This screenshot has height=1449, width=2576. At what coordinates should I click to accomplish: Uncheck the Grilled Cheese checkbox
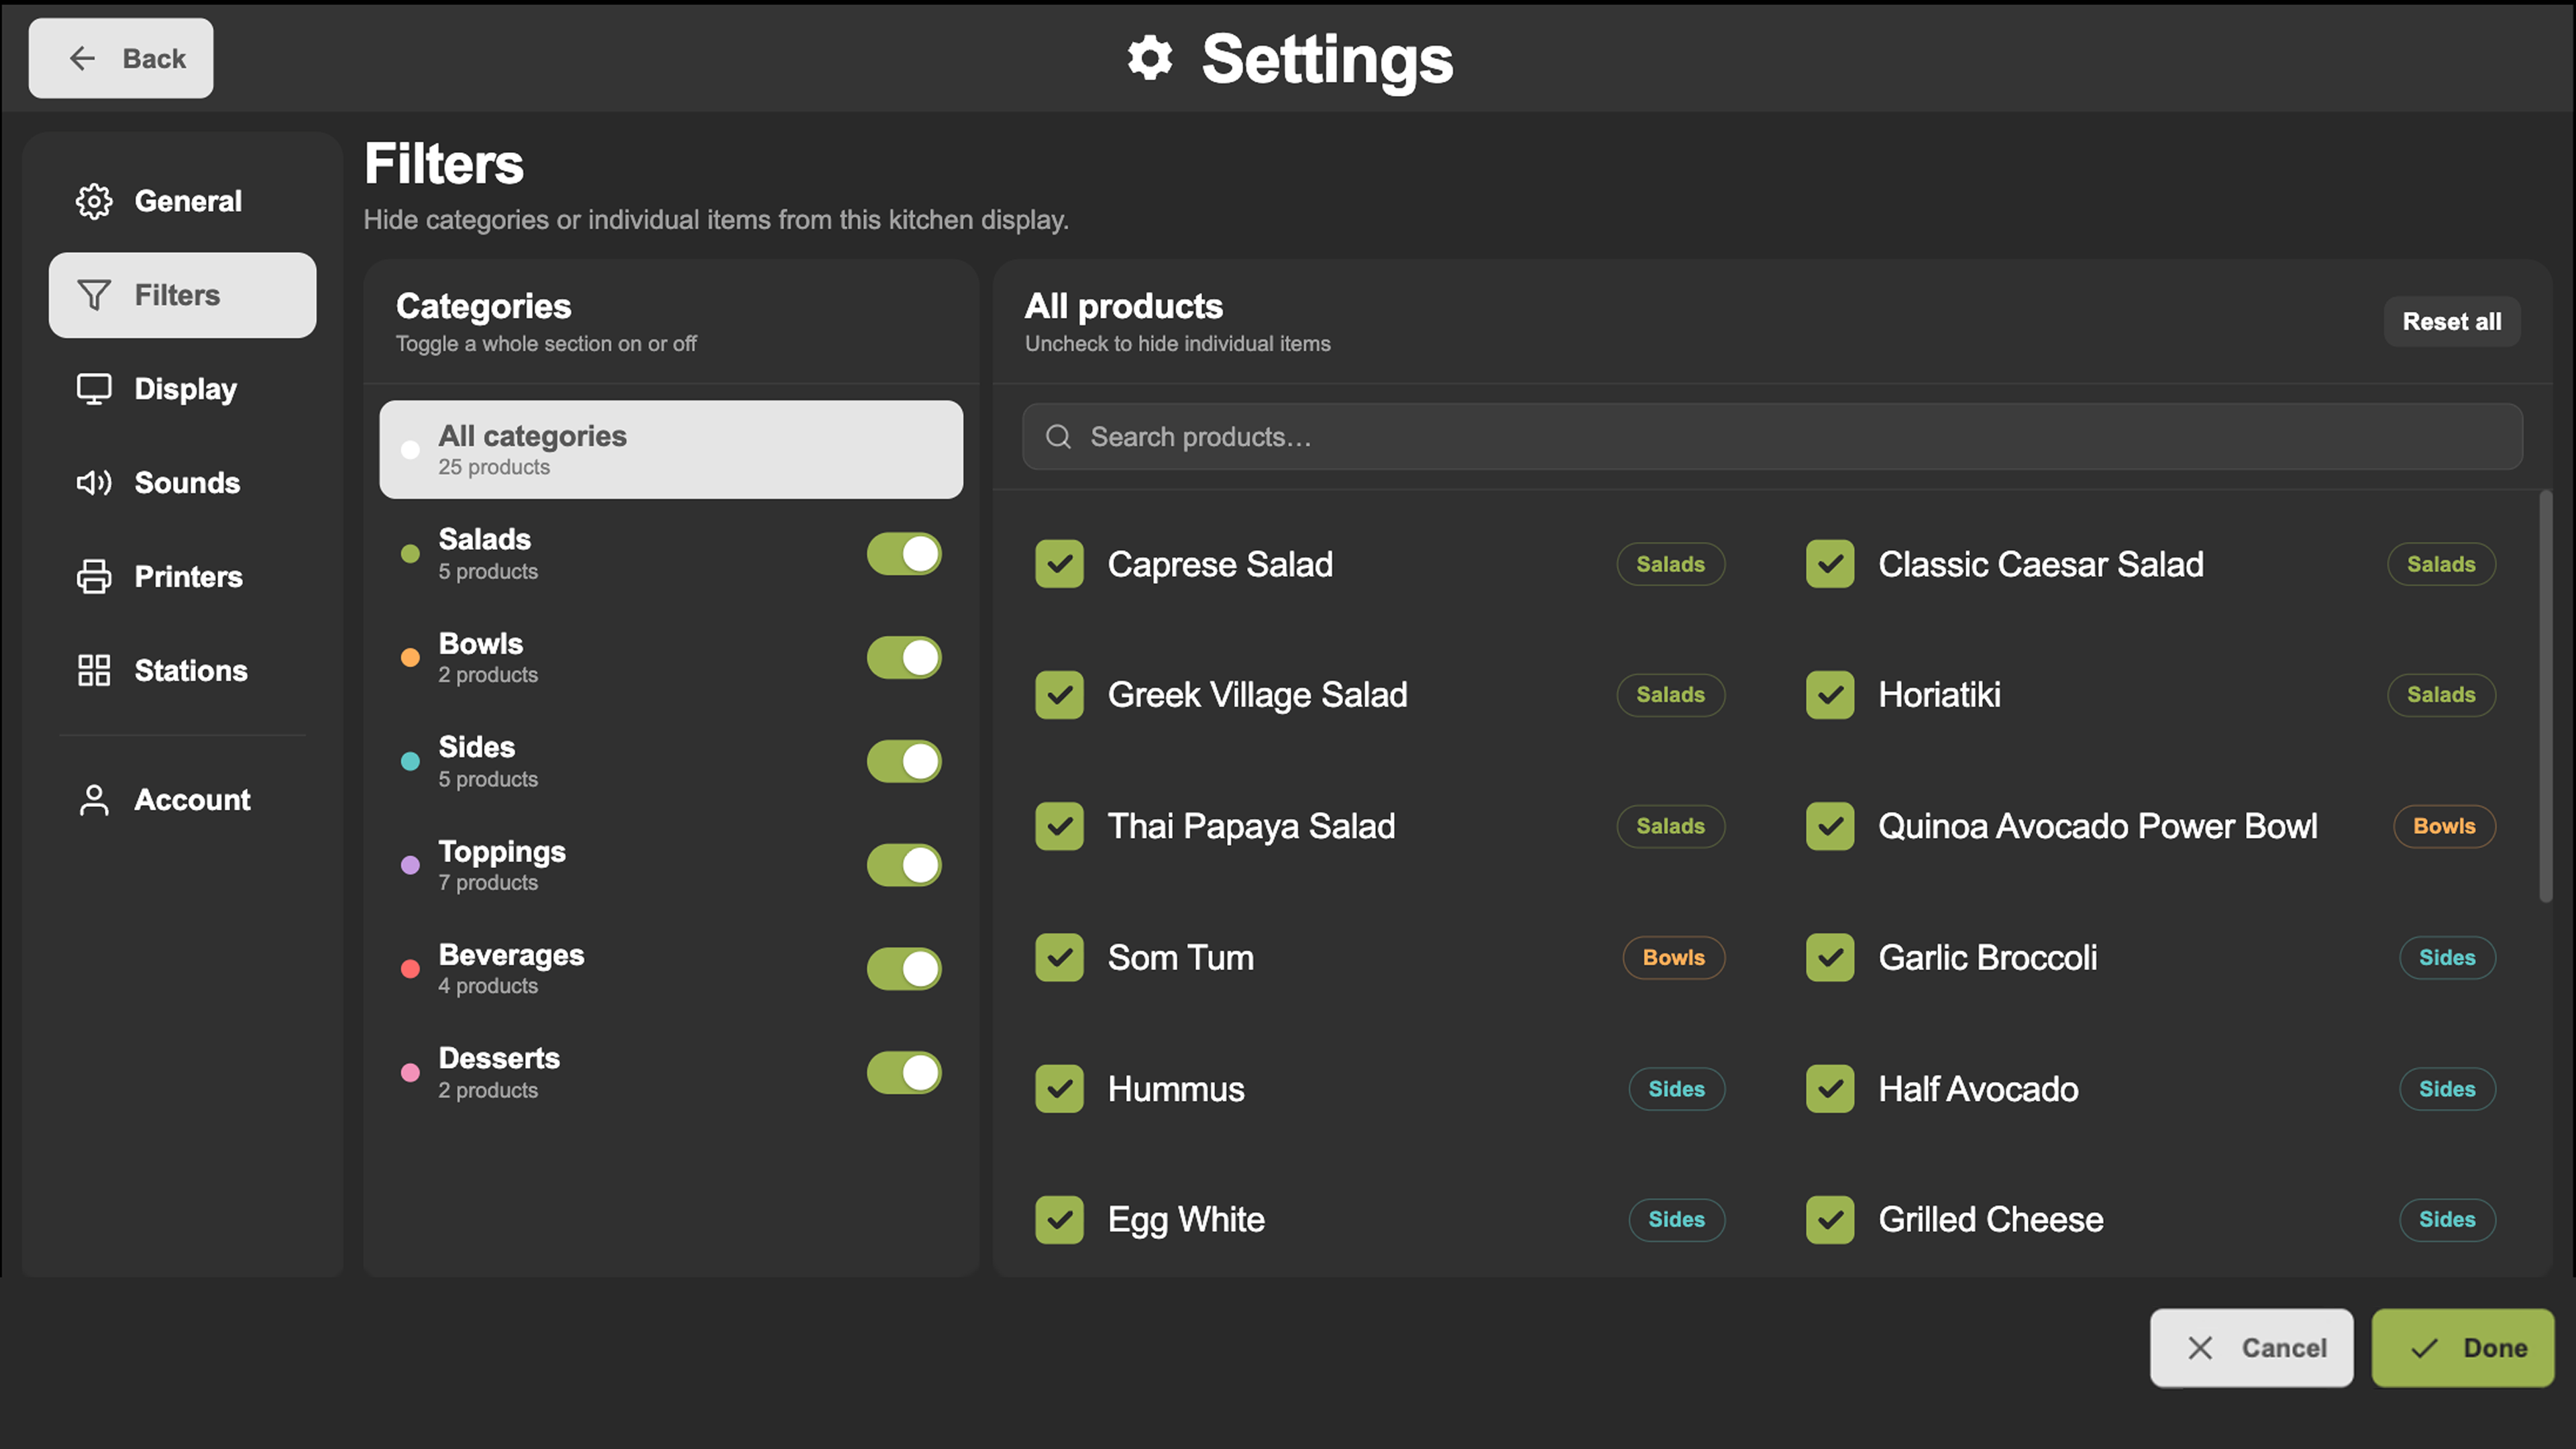tap(1830, 1220)
